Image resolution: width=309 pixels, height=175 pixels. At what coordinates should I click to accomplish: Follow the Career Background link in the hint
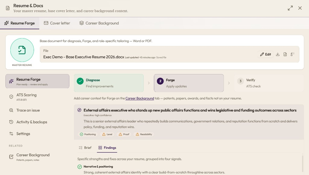pyautogui.click(x=140, y=98)
